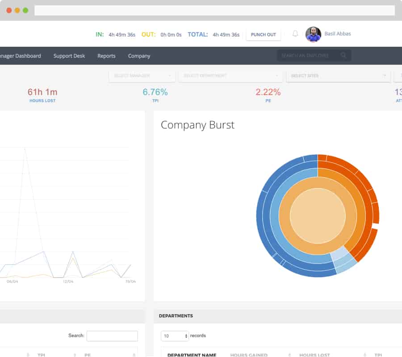Click the employee search magnifier icon
Viewport: 402px width, 357px height.
coord(343,55)
